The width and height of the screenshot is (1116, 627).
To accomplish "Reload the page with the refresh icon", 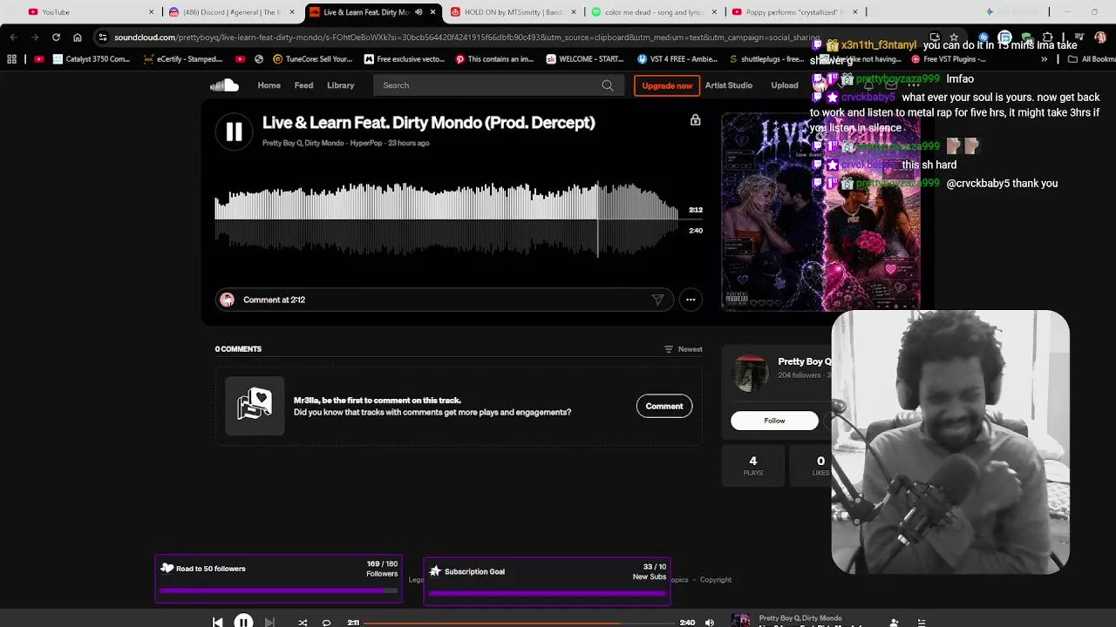I will 56,37.
